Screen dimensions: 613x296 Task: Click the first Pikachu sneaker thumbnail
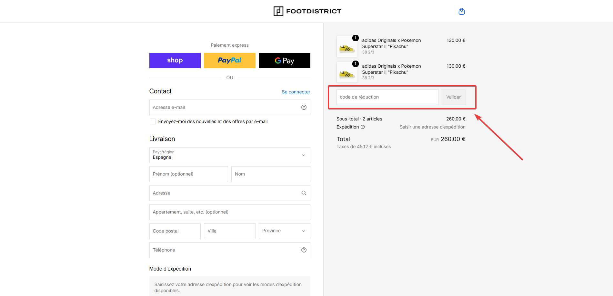(347, 46)
